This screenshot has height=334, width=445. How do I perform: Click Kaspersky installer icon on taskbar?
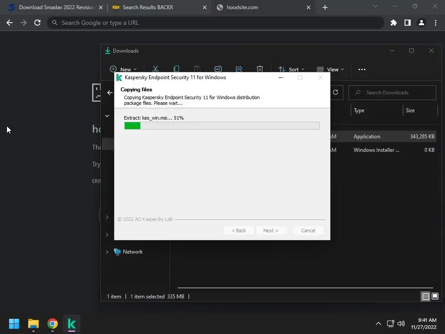[x=72, y=324]
